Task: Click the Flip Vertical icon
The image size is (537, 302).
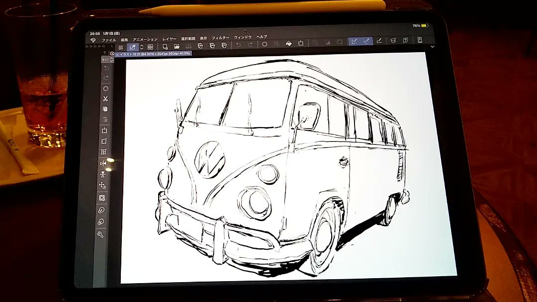Action: (103, 174)
